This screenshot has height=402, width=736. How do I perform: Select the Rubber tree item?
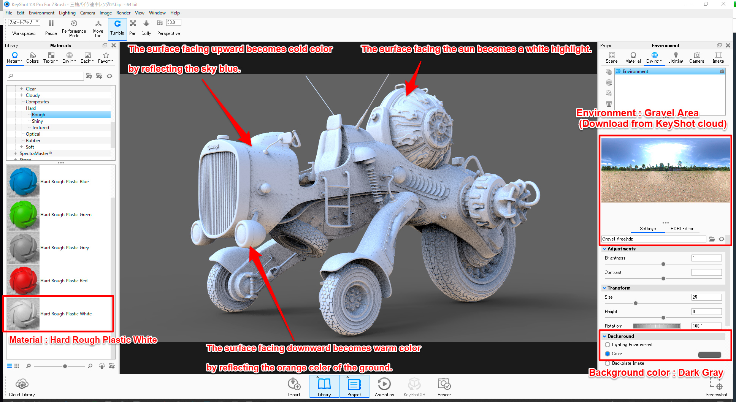point(33,141)
